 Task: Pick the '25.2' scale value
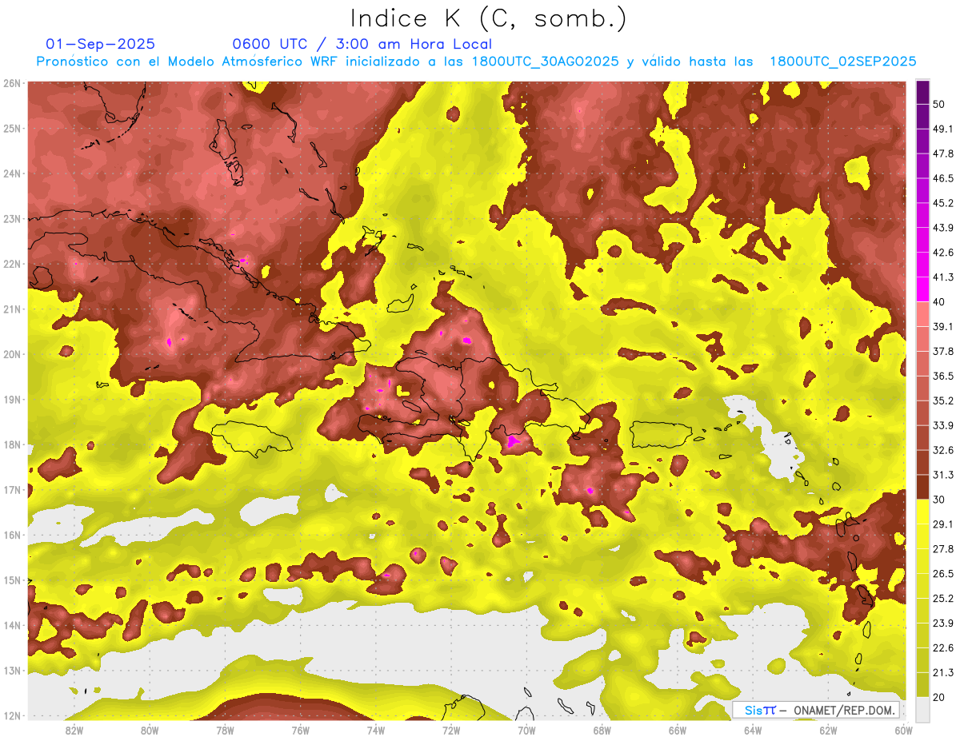(x=943, y=598)
